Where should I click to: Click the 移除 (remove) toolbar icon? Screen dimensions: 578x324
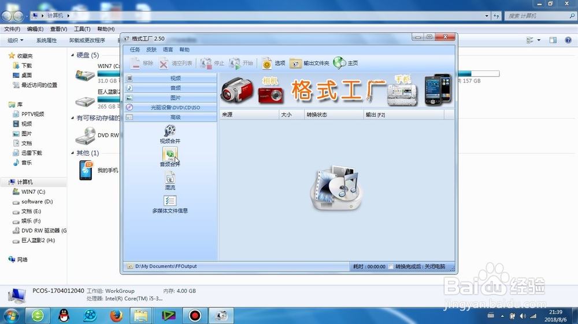(136, 63)
